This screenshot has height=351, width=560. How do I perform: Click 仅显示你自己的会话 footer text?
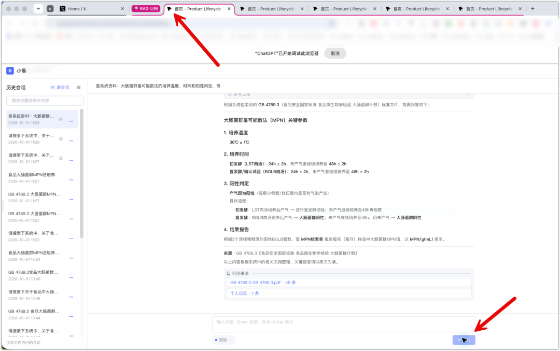pos(23,342)
